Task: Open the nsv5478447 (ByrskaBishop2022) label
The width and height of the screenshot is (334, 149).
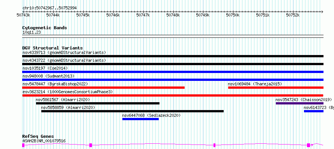Action: (x=55, y=84)
